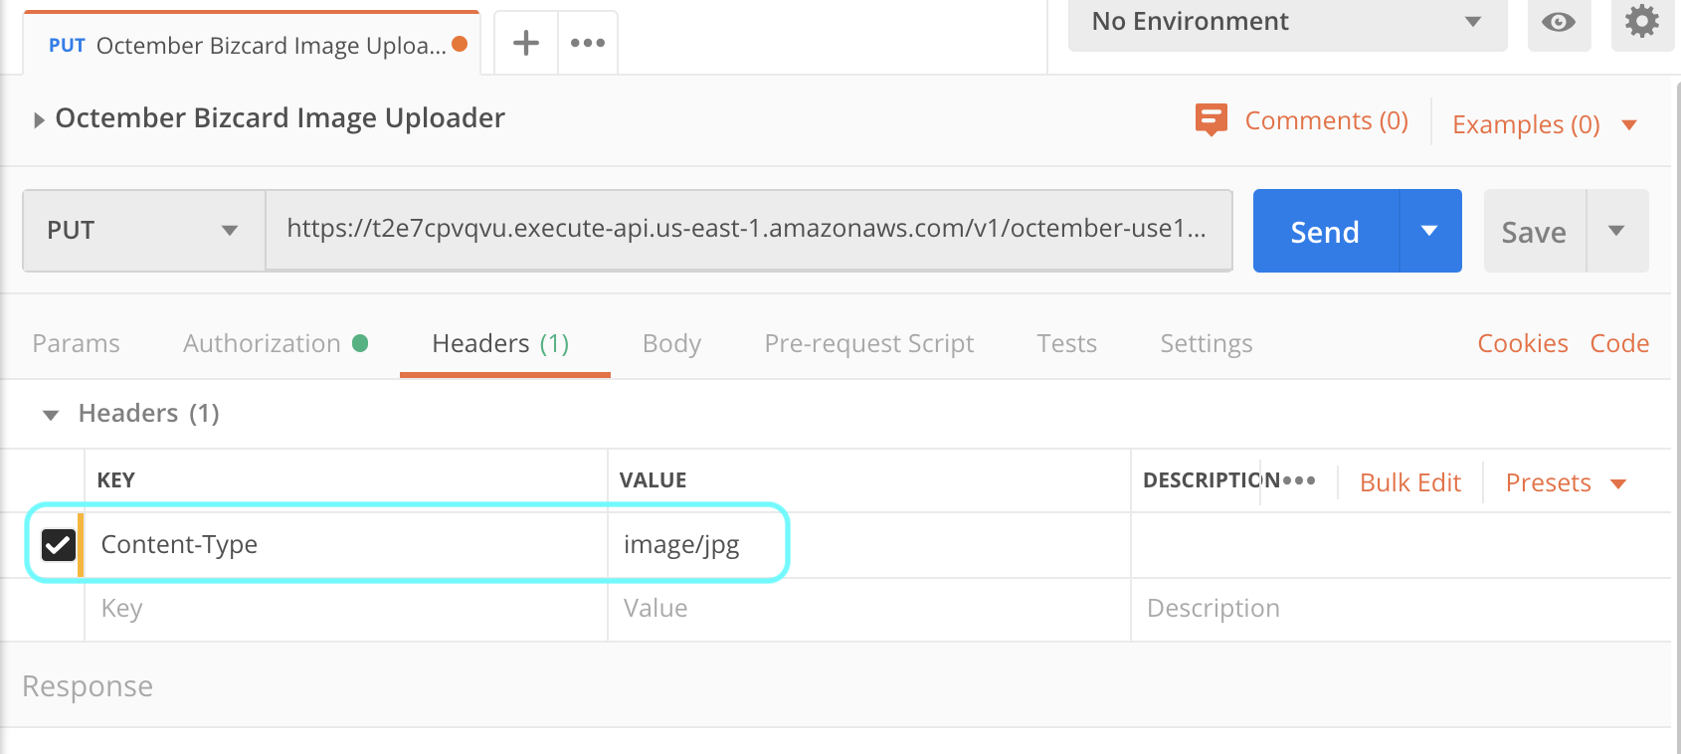The image size is (1681, 754).
Task: Open tab options three-dot menu
Action: click(588, 43)
